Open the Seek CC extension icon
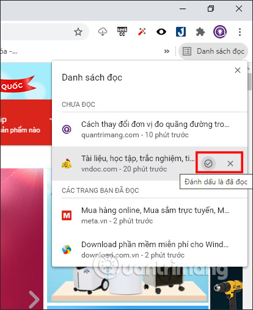Screen dimensions: 253x310 [x=122, y=32]
